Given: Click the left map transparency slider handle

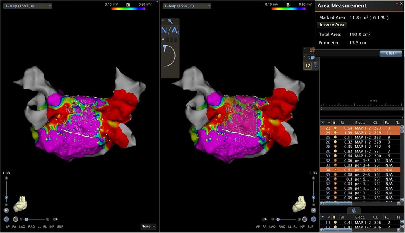Looking at the screenshot, I should coord(26,219).
